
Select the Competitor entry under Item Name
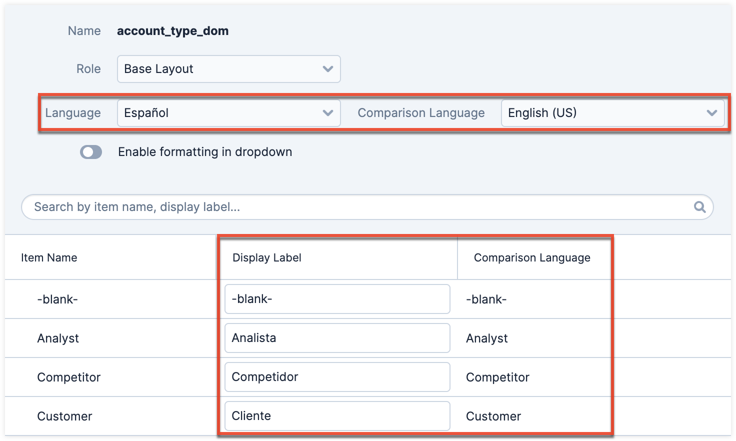tap(69, 377)
